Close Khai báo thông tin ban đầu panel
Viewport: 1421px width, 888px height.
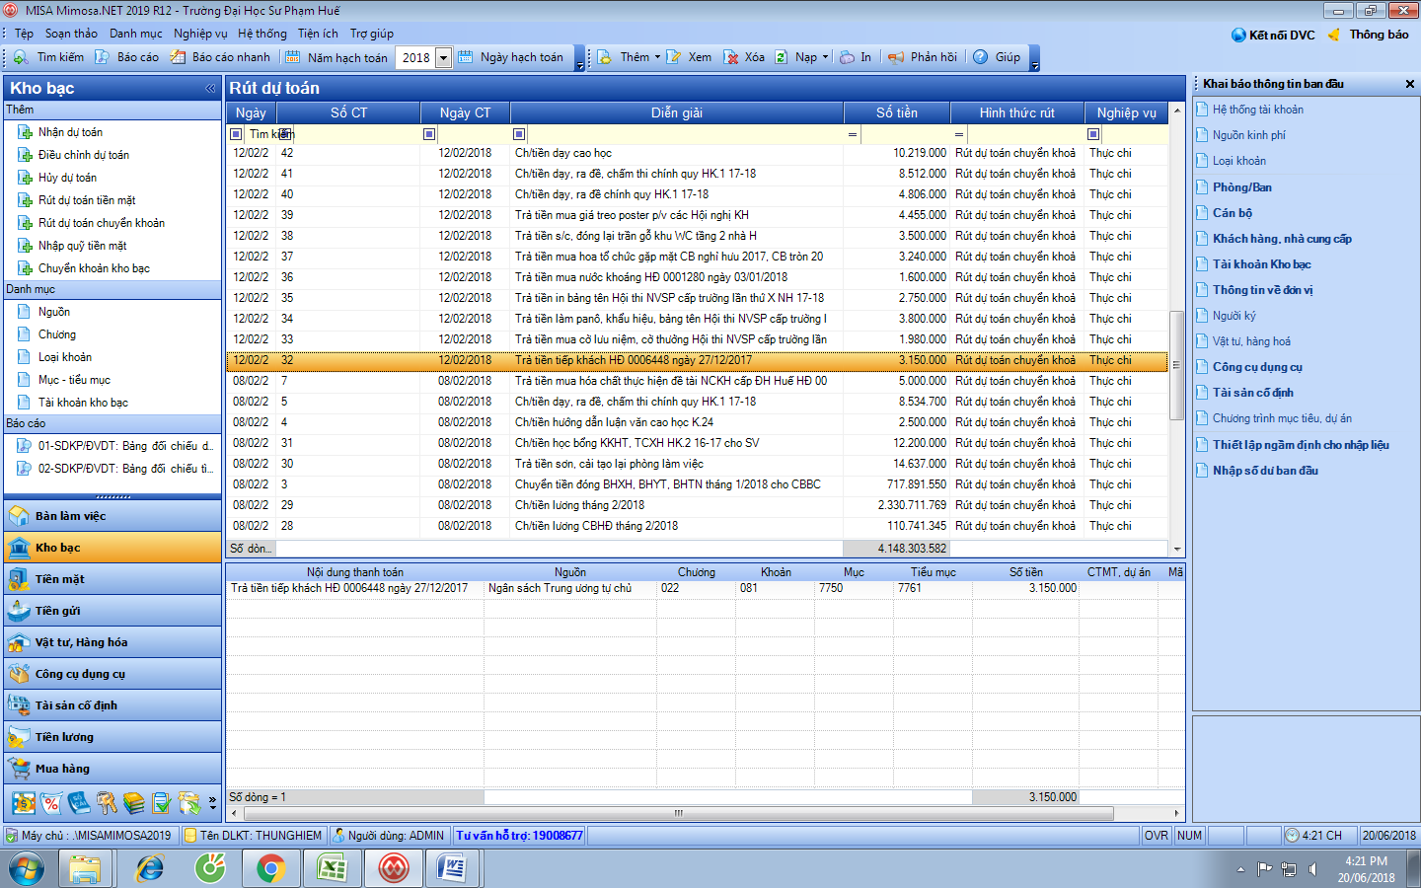point(1410,84)
